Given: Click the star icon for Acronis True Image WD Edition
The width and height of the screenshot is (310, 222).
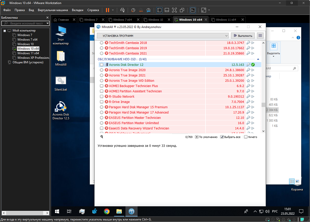Looking at the screenshot, I should tap(248, 81).
